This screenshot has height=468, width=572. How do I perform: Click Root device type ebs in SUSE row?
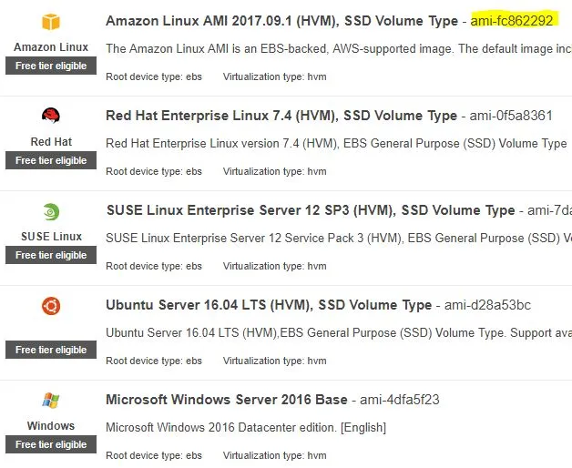point(154,266)
